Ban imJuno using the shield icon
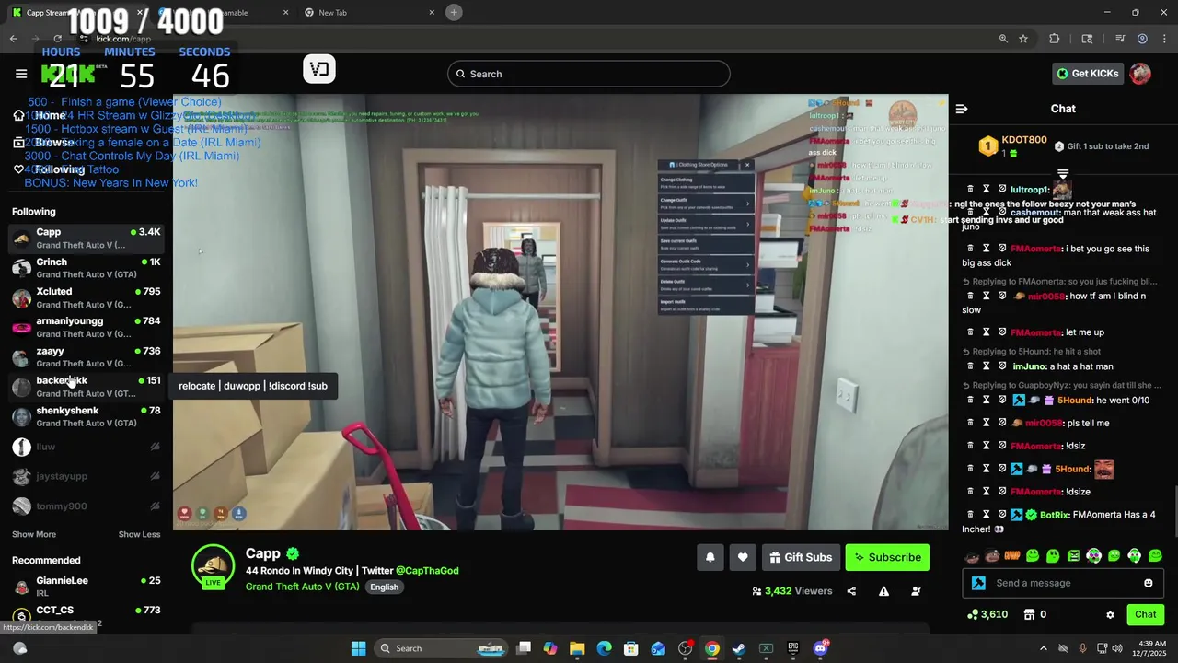Image resolution: width=1178 pixels, height=663 pixels. 1002,366
